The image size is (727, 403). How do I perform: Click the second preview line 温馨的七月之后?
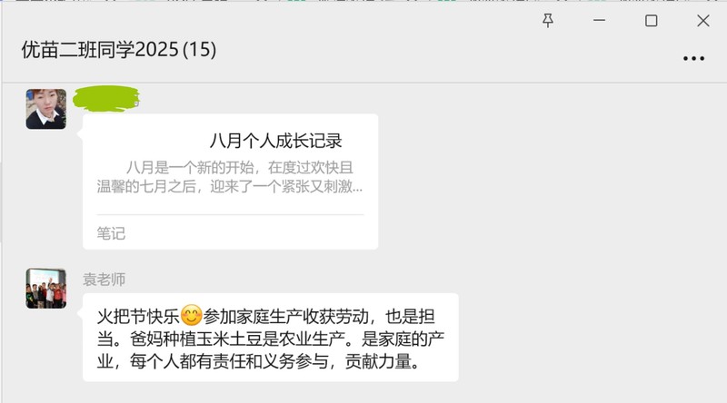pyautogui.click(x=146, y=186)
